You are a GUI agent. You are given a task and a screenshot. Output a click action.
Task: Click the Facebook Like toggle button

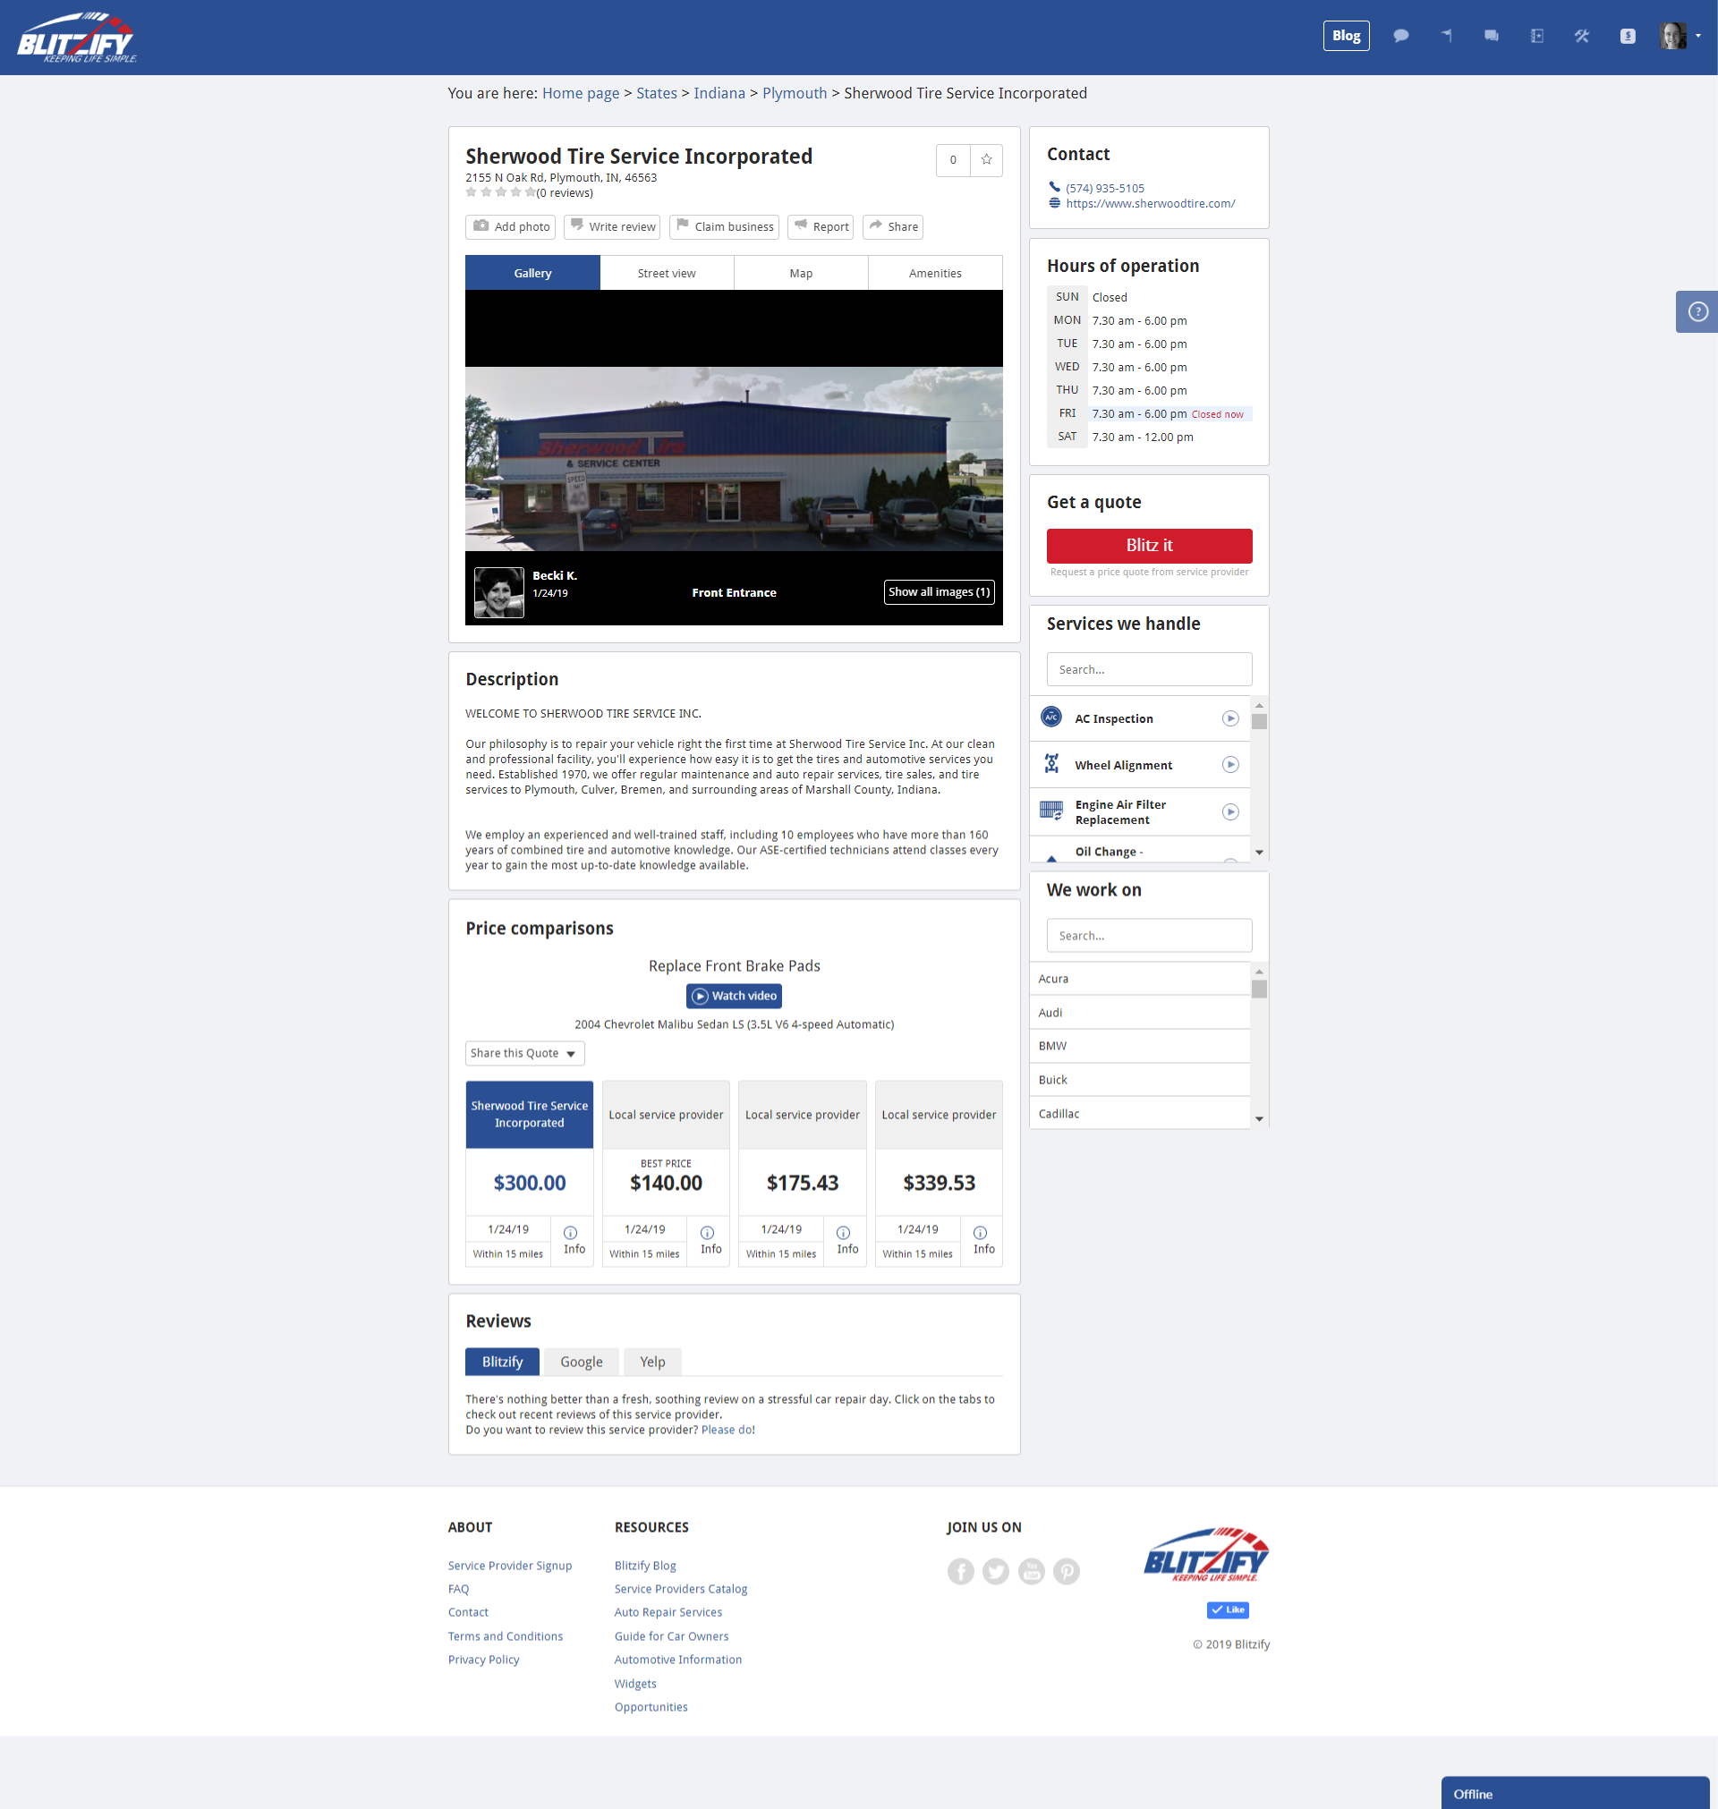[x=1227, y=1609]
